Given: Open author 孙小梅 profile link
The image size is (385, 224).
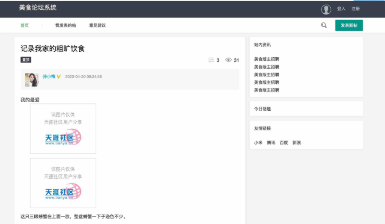Looking at the screenshot, I should pos(49,77).
